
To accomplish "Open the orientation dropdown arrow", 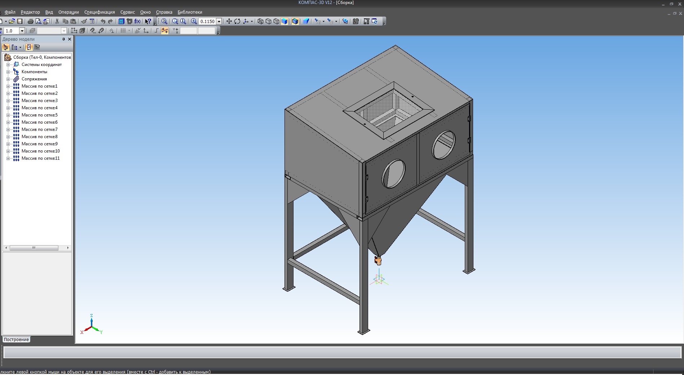I will [252, 21].
